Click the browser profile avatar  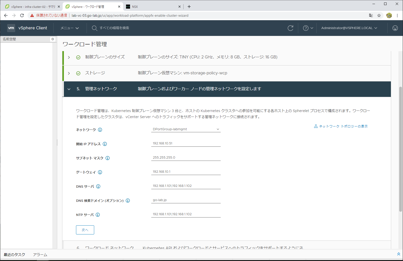tap(389, 15)
